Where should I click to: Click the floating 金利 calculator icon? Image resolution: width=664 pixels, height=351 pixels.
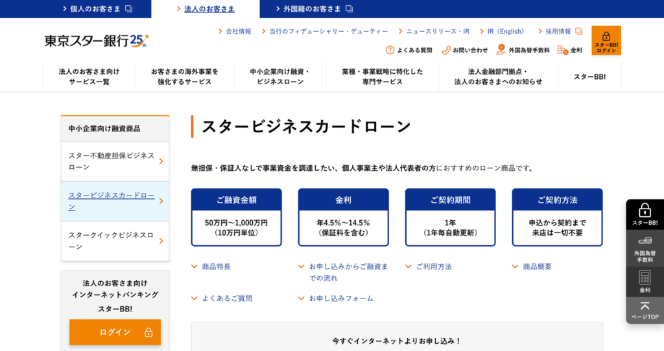645,278
